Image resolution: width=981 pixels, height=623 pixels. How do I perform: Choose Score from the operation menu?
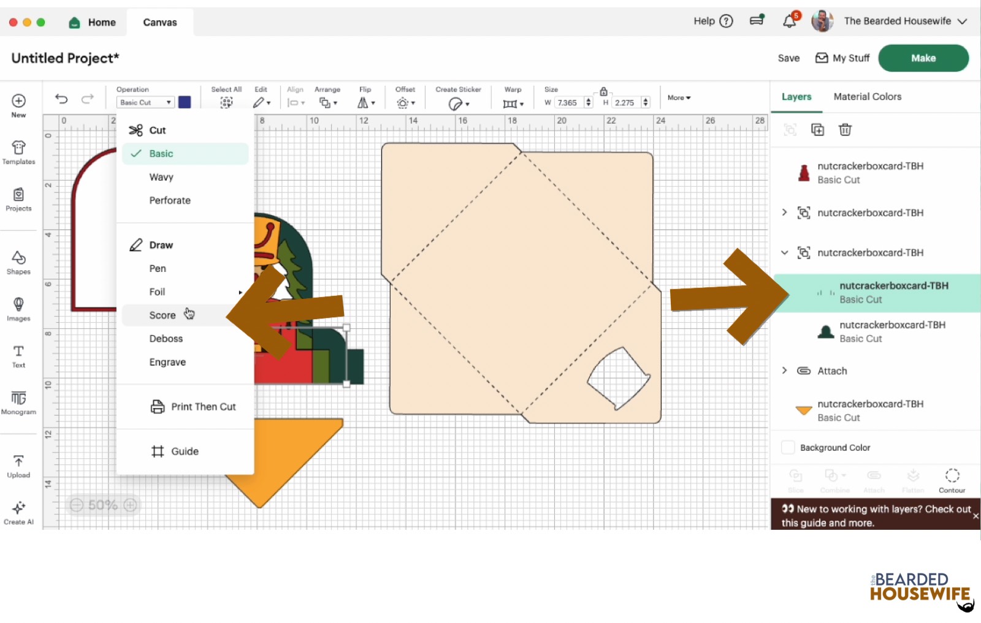point(162,315)
